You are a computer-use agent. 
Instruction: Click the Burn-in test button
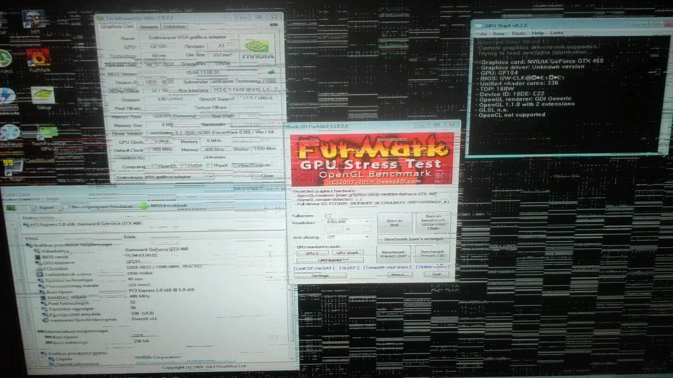[394, 223]
